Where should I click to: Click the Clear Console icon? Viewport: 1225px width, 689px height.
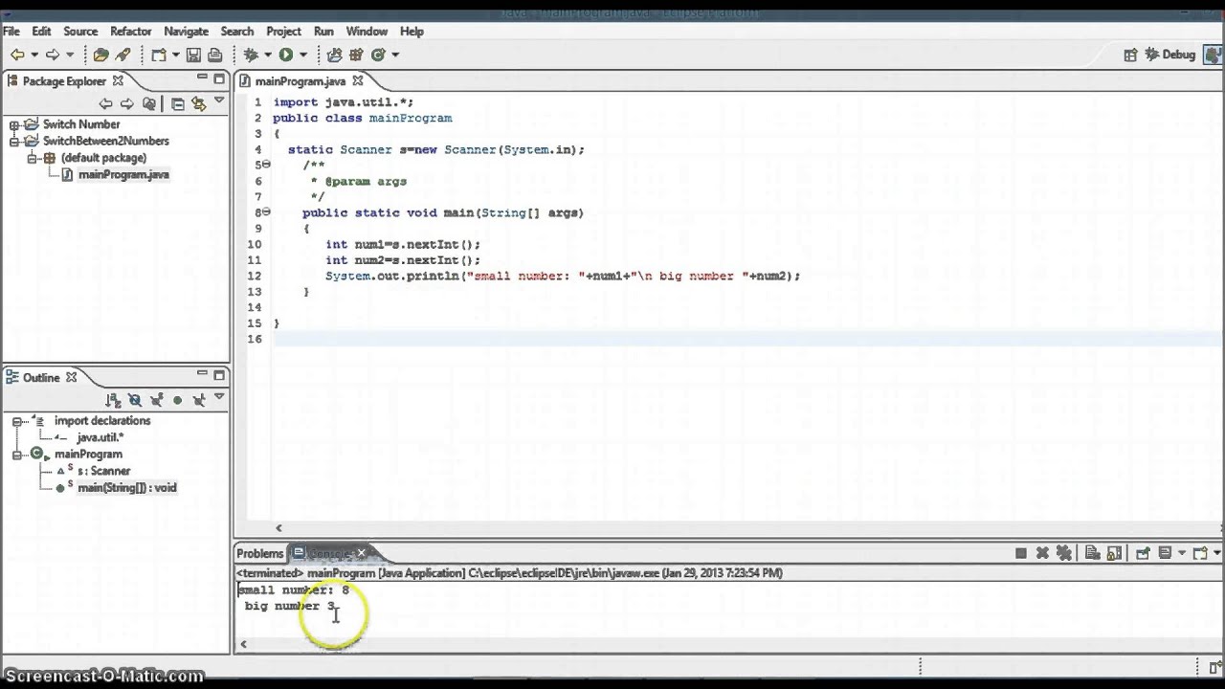click(1093, 553)
